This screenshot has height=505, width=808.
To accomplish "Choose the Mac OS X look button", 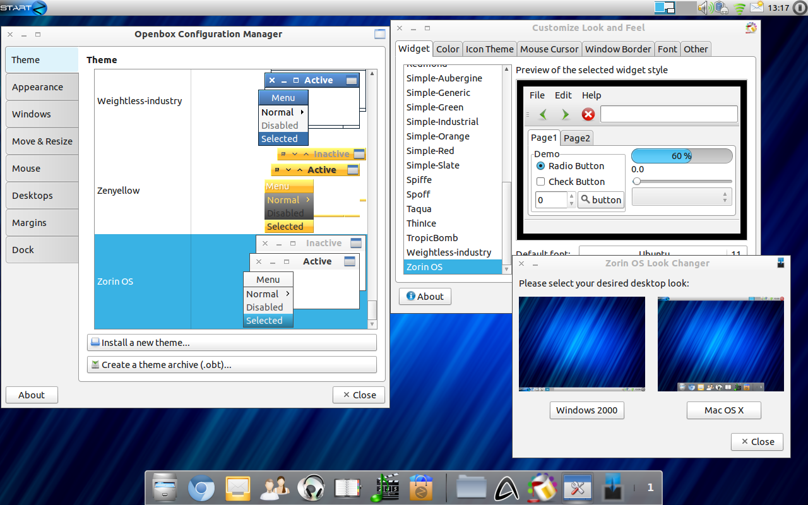I will pos(723,410).
